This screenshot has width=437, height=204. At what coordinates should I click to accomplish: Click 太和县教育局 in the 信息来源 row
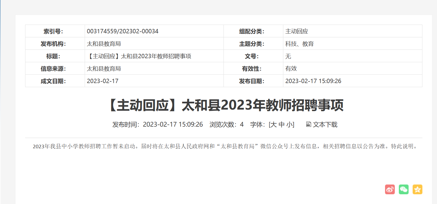point(104,68)
